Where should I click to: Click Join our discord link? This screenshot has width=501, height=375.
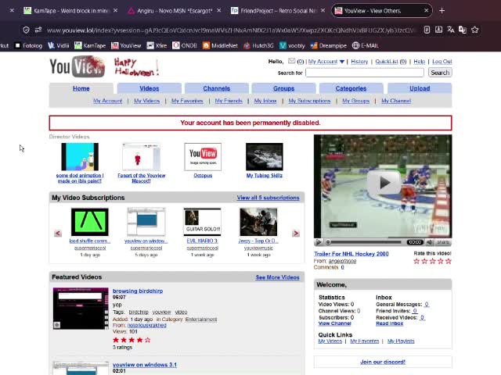(383, 362)
